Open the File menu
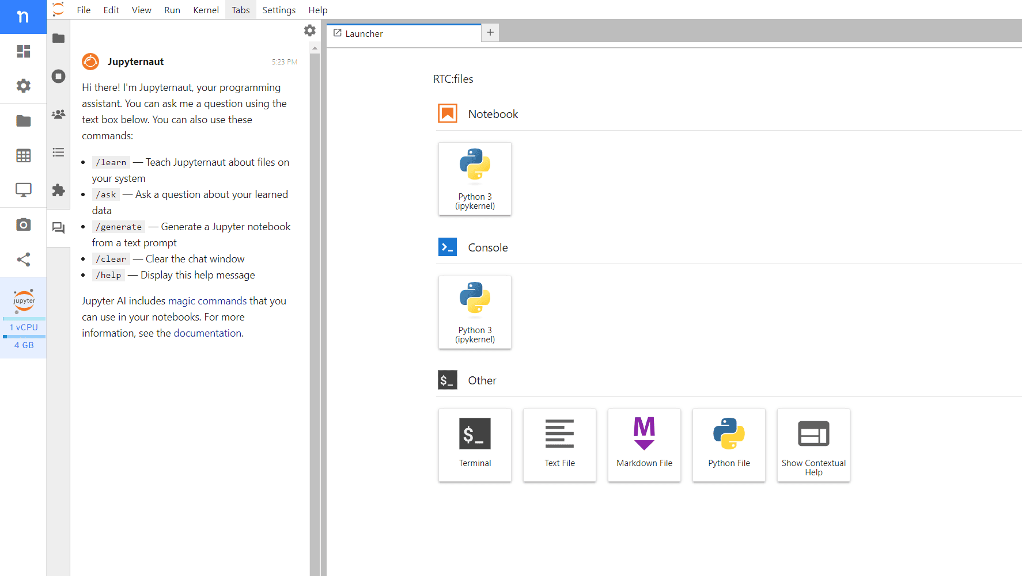This screenshot has height=576, width=1022. point(84,10)
